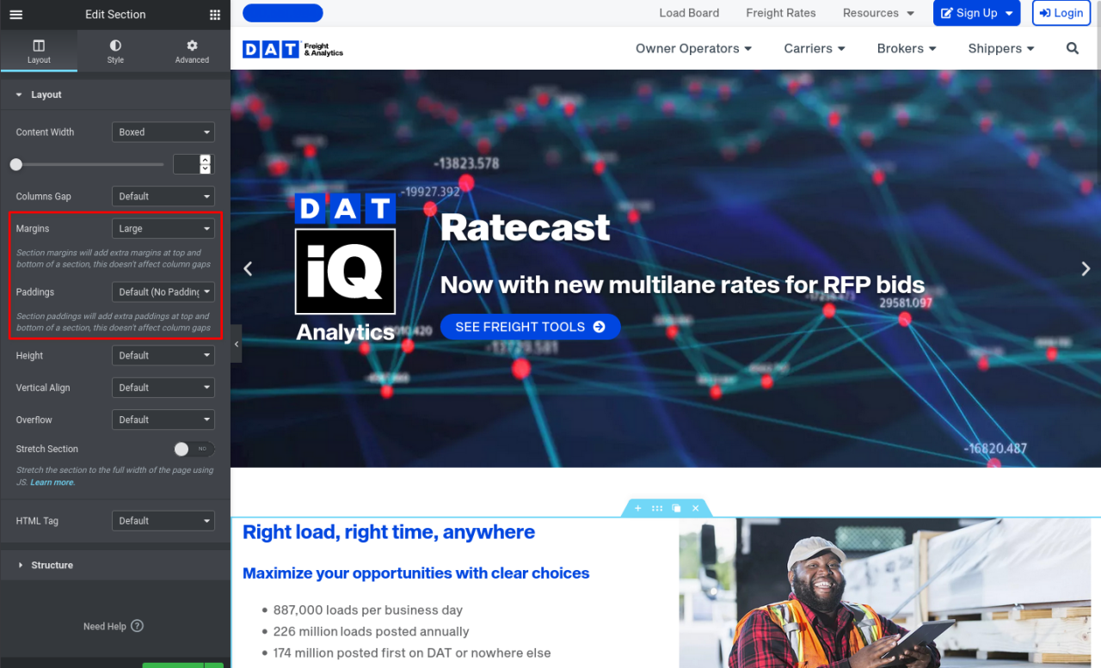Advance to next hero slide
The width and height of the screenshot is (1101, 668).
point(1086,269)
